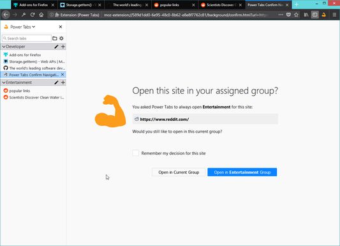Open the Firefox hamburger menu
Image resolution: width=340 pixels, height=246 pixels.
tap(334, 15)
